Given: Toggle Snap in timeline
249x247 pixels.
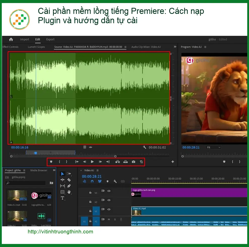Looking at the screenshot, I should [x=92, y=181].
